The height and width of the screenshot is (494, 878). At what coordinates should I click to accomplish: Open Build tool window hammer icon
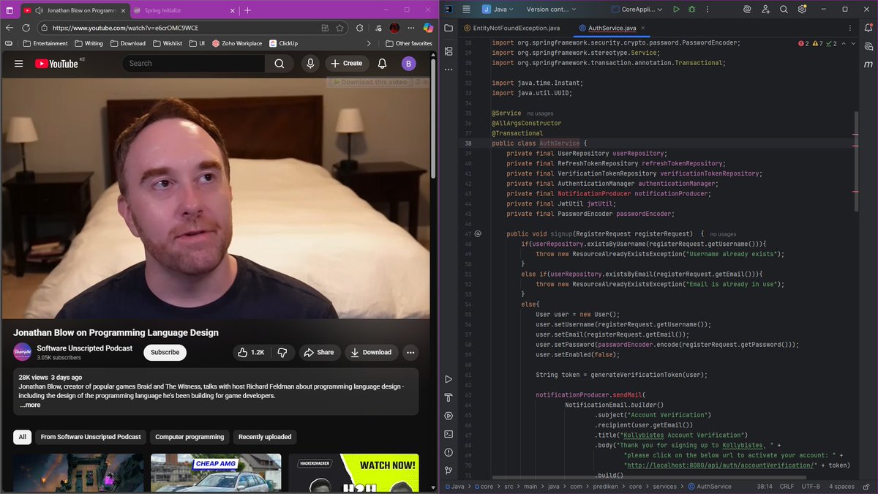click(449, 397)
